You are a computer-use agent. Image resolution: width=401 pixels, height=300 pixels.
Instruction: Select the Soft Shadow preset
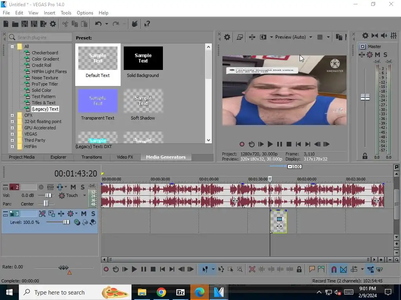pos(143,105)
